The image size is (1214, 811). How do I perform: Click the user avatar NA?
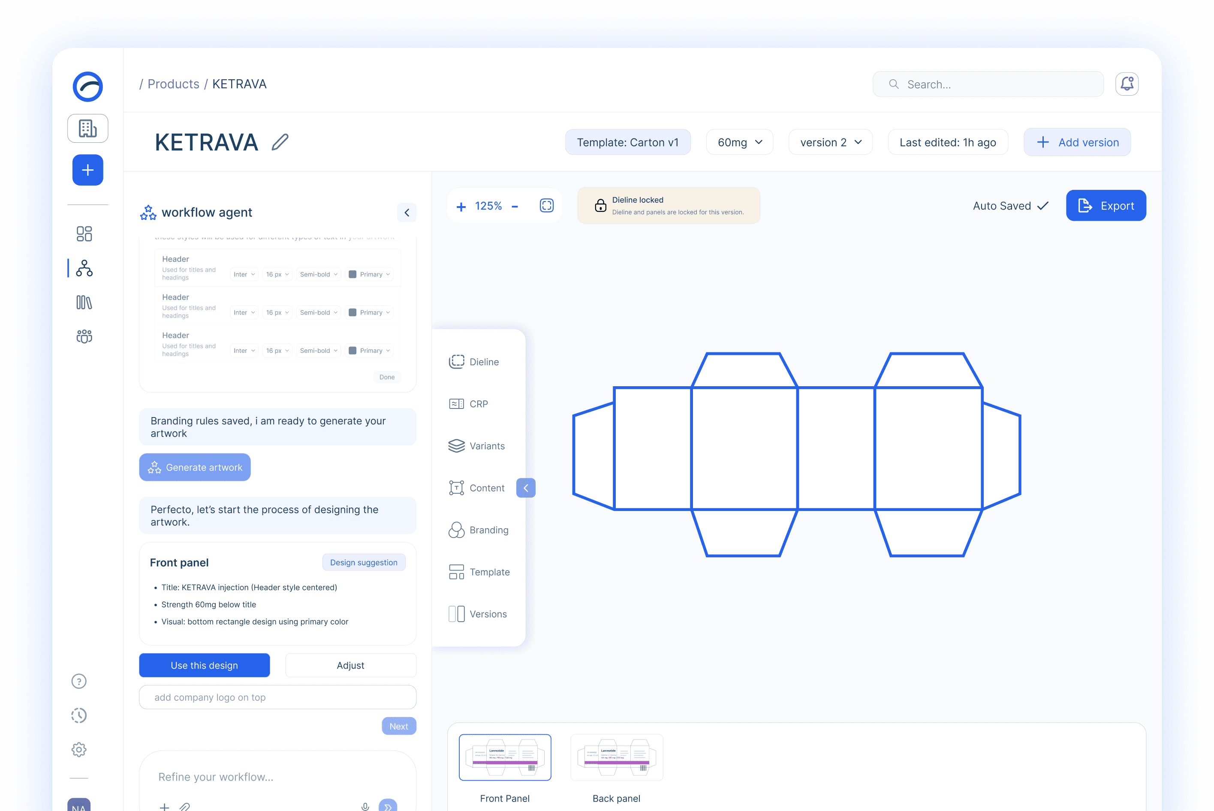point(78,805)
